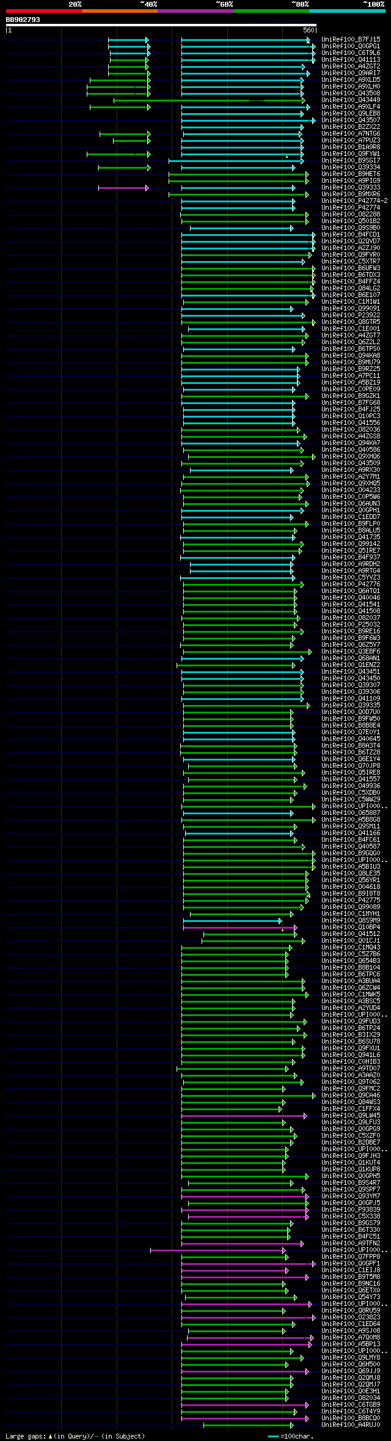Open hit UniRef100_Q41113
The width and height of the screenshot is (391, 1441).
pyautogui.click(x=351, y=59)
